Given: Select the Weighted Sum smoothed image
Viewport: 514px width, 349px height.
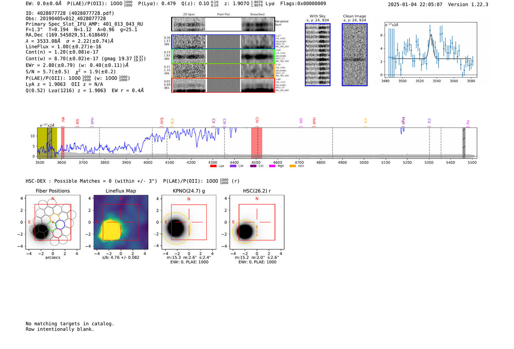Looking at the screenshot, I should click(257, 24).
